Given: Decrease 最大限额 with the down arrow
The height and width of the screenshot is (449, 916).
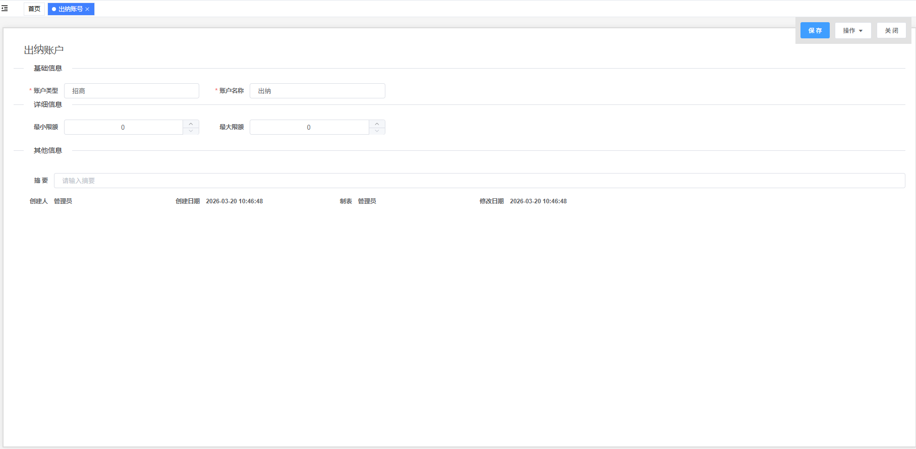Looking at the screenshot, I should (377, 131).
